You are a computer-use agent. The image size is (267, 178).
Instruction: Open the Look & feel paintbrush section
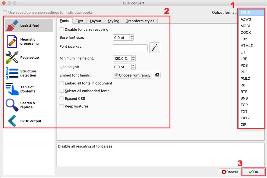(x=12, y=25)
